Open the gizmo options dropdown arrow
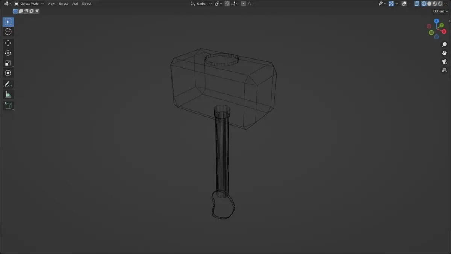 397,4
